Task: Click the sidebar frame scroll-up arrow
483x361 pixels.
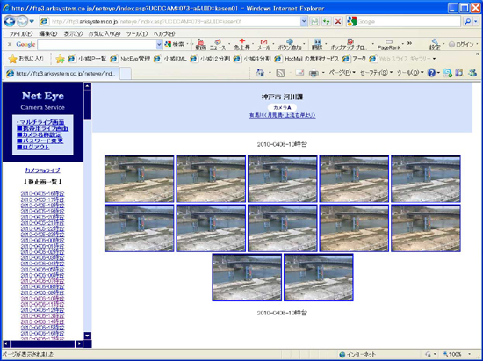Action: 88,86
